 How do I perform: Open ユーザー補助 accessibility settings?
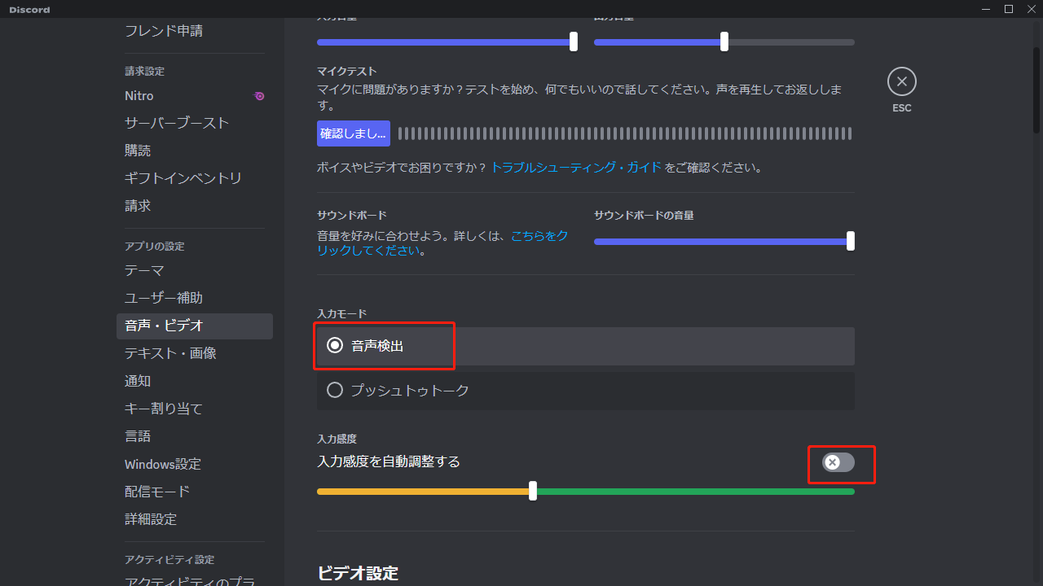[194, 299]
